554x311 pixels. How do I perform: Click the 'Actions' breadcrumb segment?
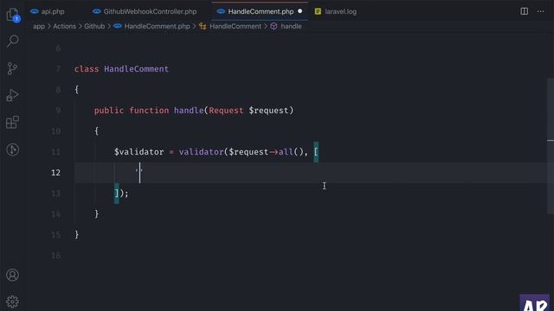[64, 27]
